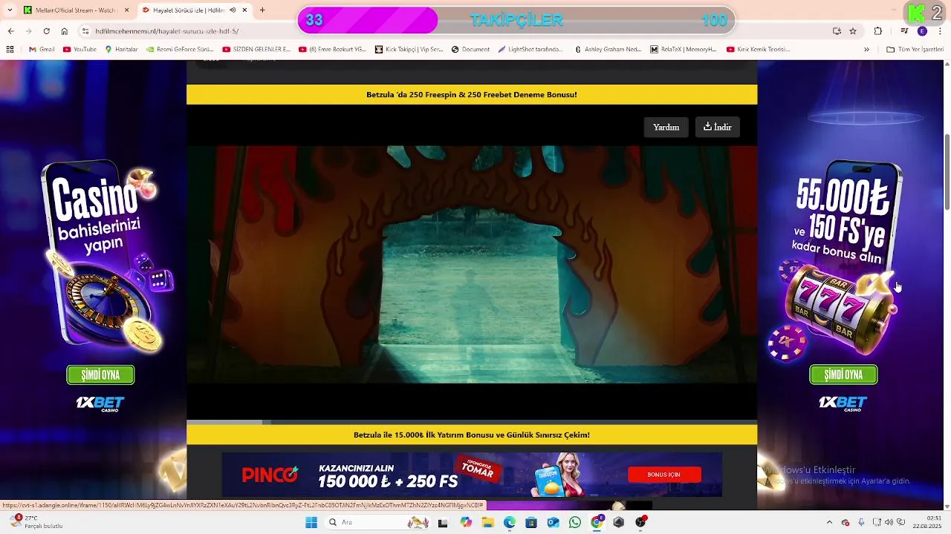
Task: Go back to the previous page
Action: [10, 31]
